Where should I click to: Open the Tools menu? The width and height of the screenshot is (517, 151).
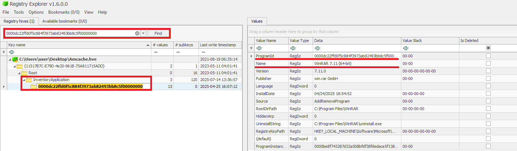(x=19, y=12)
